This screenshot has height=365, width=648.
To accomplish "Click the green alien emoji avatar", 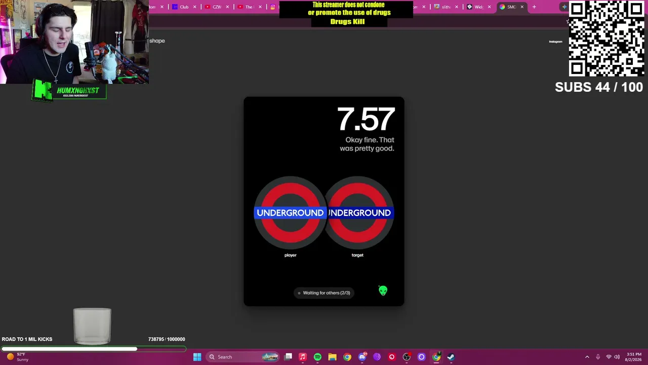I will 383,290.
